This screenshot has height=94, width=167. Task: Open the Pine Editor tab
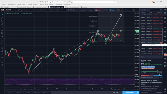coord(28,93)
